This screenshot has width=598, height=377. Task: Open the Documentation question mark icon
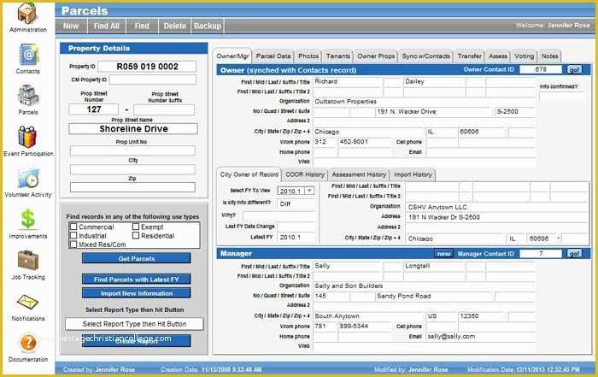point(27,343)
